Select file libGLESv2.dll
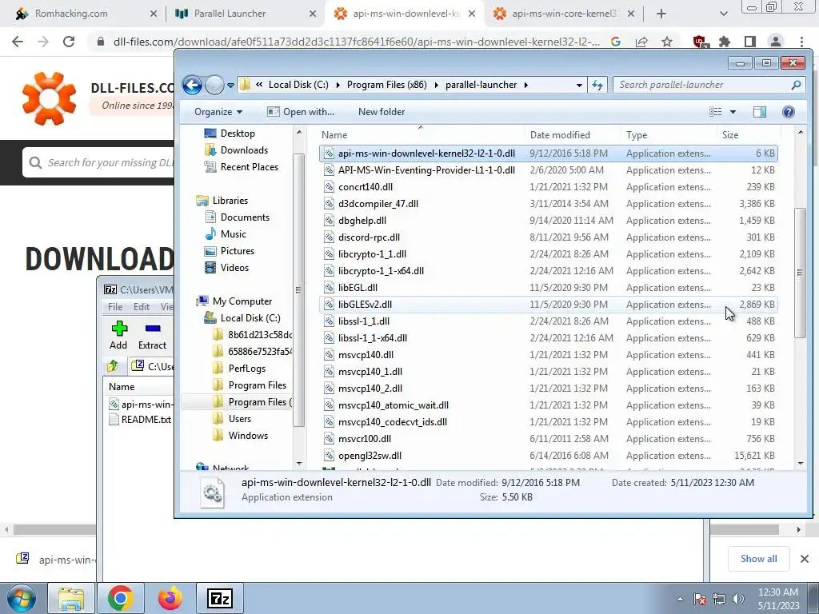819x614 pixels. (x=549, y=305)
